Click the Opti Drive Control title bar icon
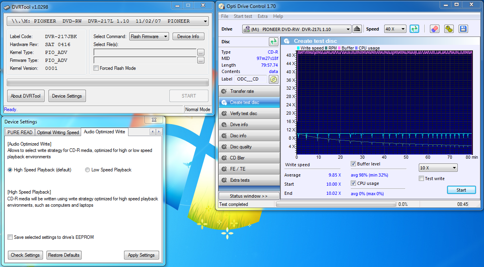Image resolution: width=484 pixels, height=267 pixels. [222, 6]
